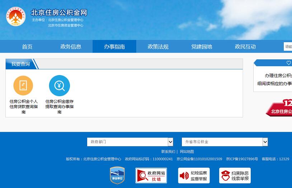Click the search input field in the navigation bar
292x188 pixels.
pos(288,46)
